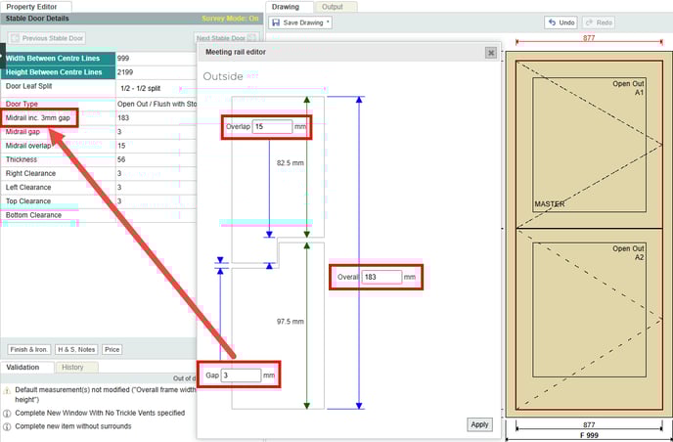Click the Overlap input field

click(x=272, y=126)
